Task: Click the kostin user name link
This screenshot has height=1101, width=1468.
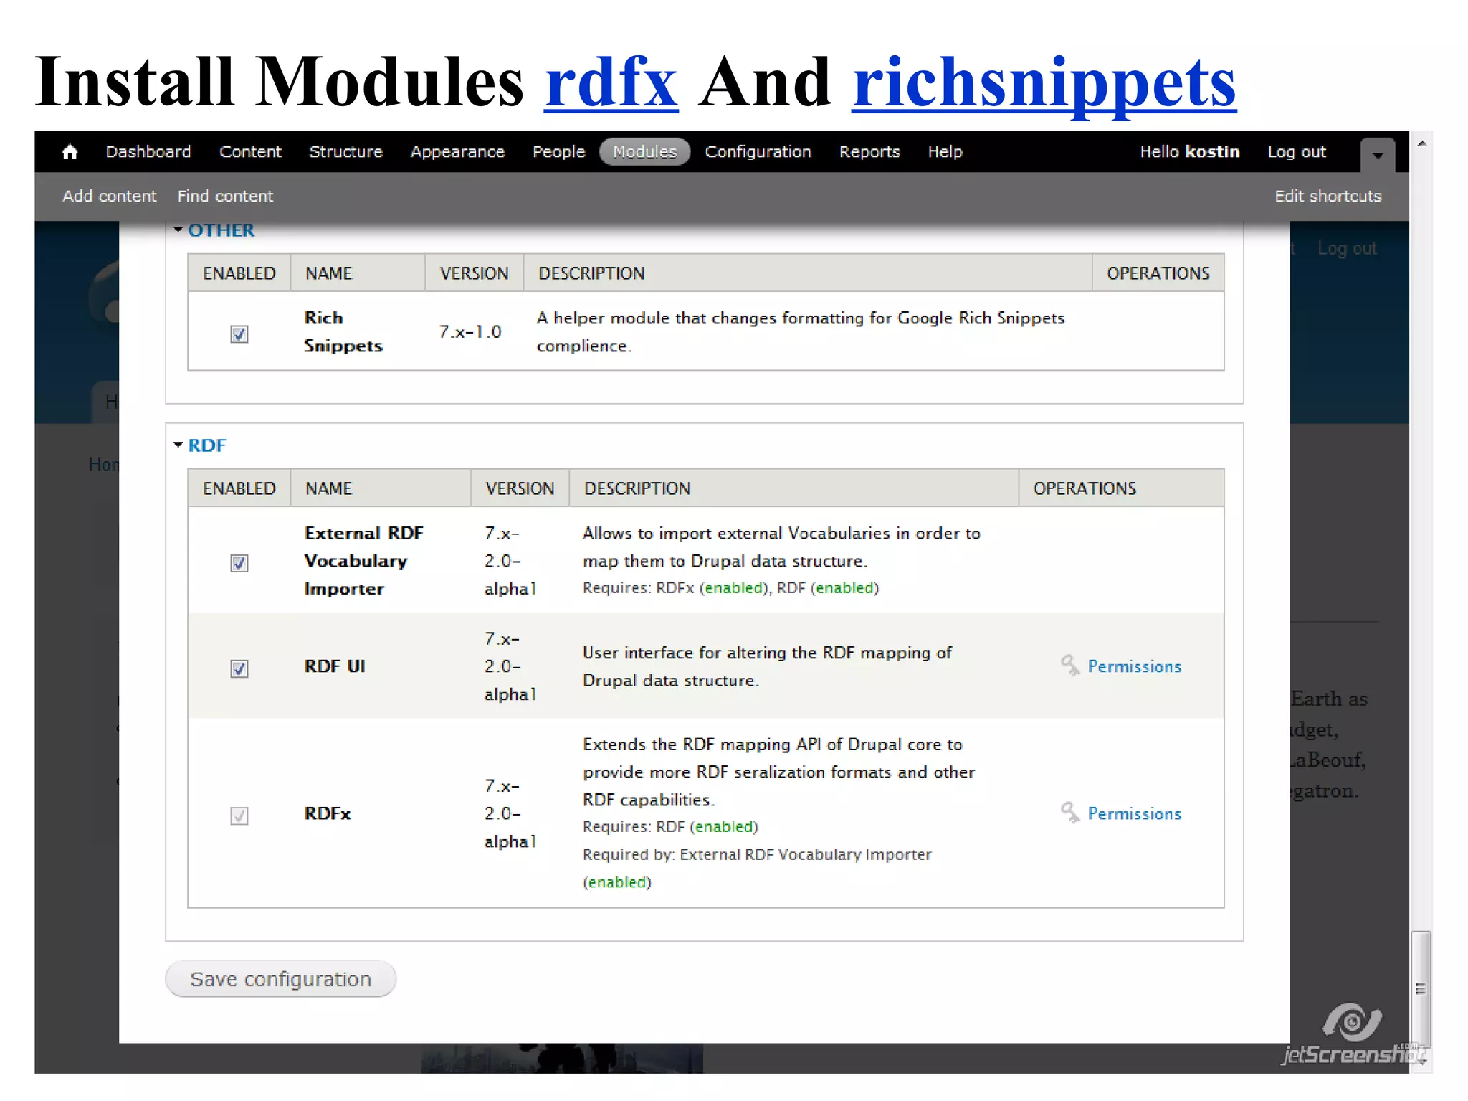Action: point(1212,152)
